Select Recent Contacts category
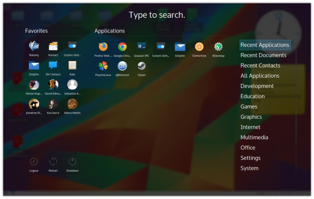This screenshot has width=314, height=199. pos(260,65)
